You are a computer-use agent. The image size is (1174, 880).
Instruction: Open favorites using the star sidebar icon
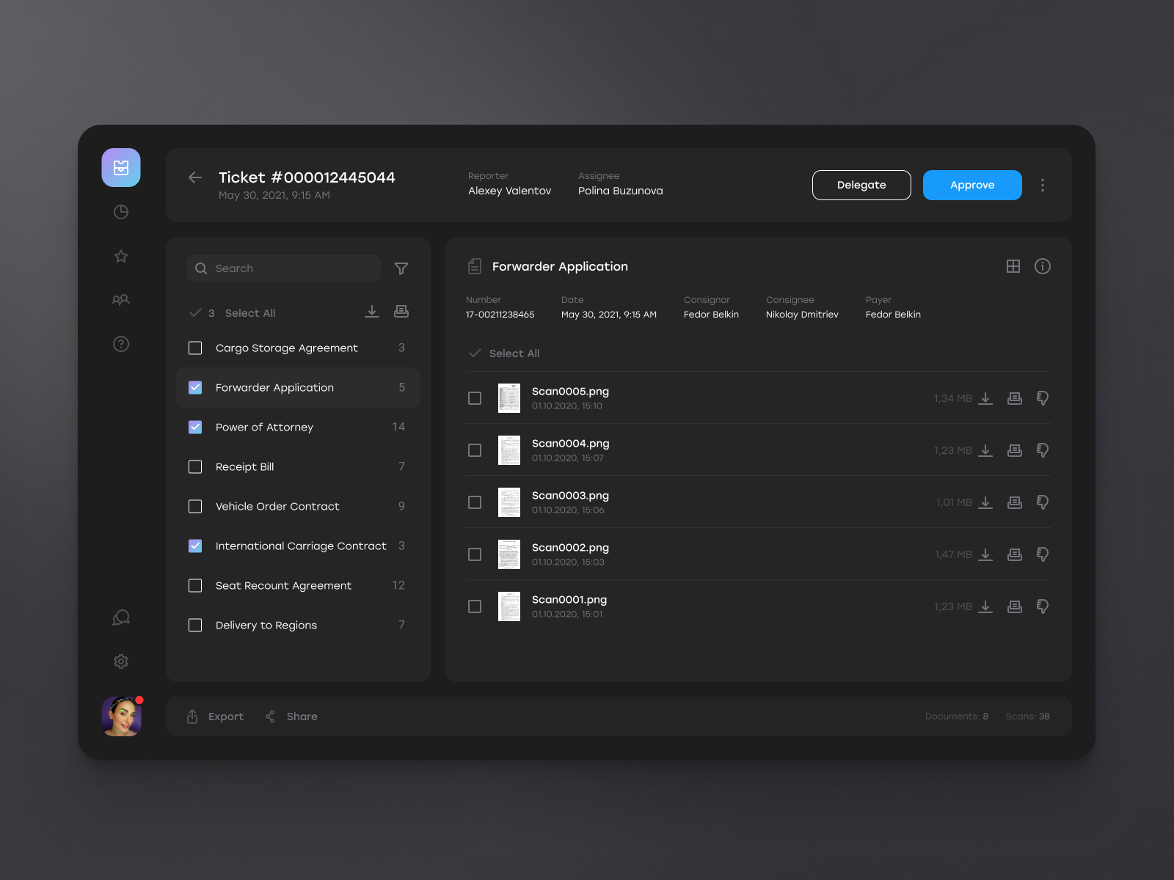coord(121,256)
